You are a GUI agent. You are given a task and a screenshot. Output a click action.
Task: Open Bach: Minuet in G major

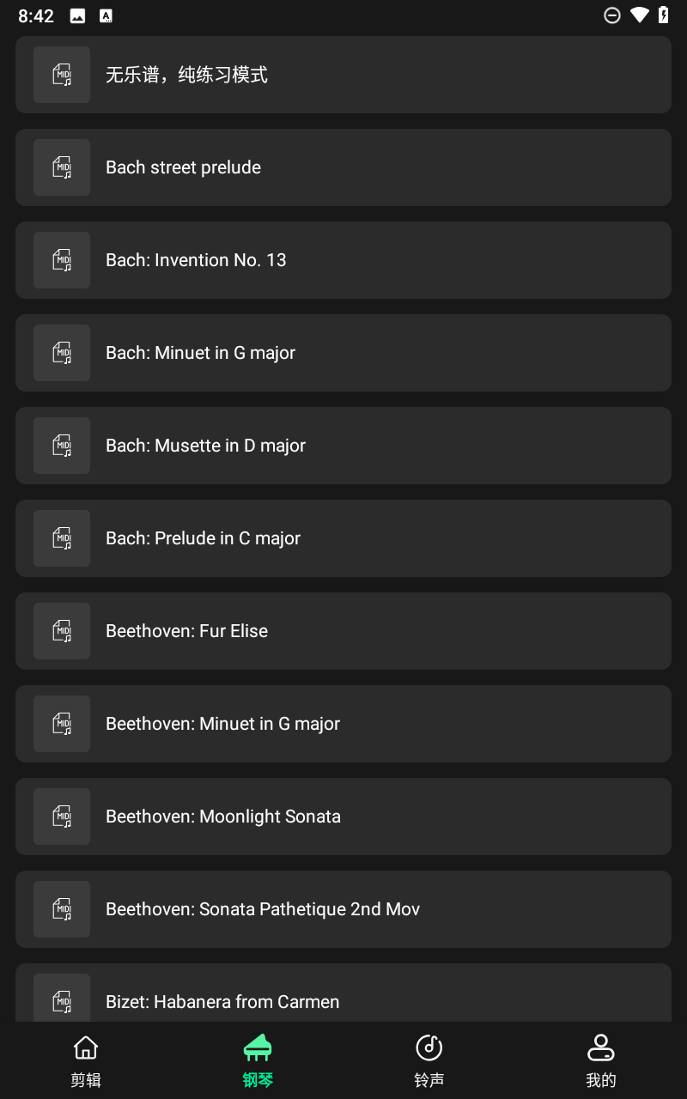pyautogui.click(x=343, y=353)
